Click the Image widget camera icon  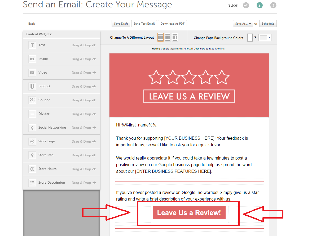(x=32, y=59)
